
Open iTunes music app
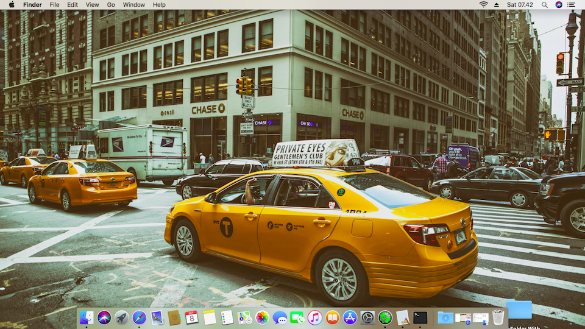314,317
